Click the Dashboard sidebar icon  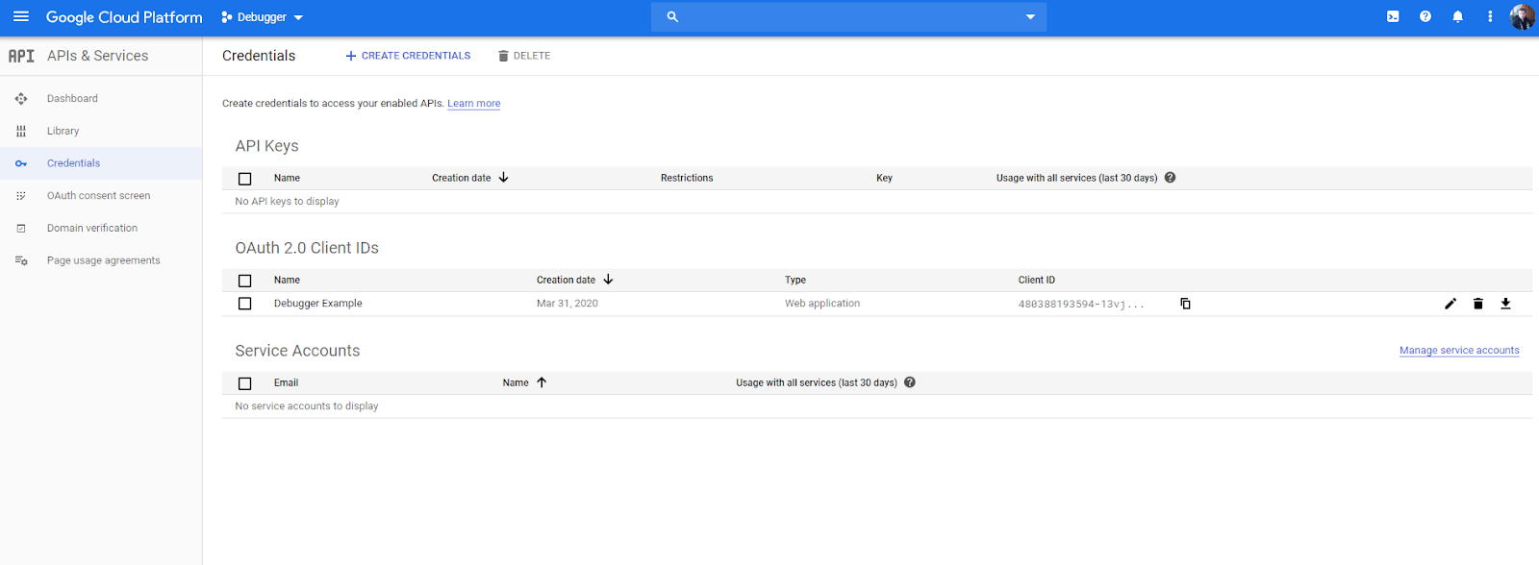(x=21, y=98)
